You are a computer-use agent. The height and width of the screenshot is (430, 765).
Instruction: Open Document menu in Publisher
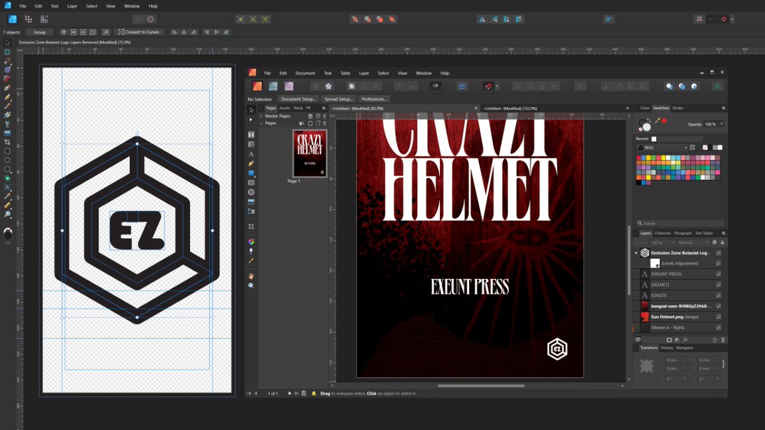305,73
